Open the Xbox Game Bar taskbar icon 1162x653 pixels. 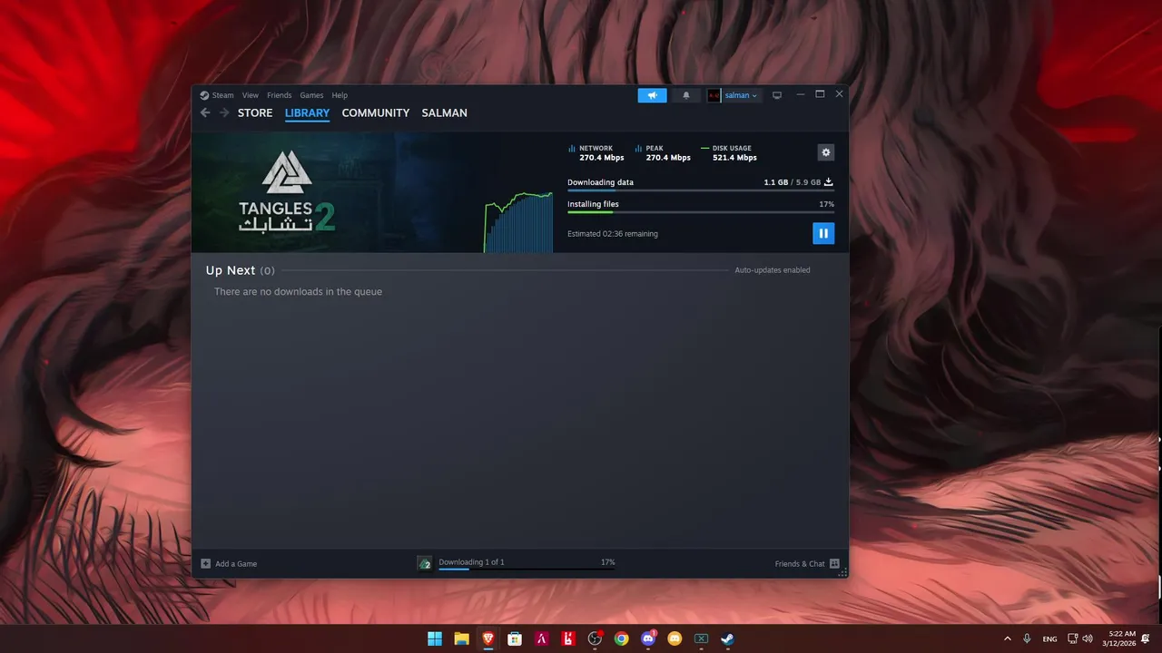(x=701, y=638)
